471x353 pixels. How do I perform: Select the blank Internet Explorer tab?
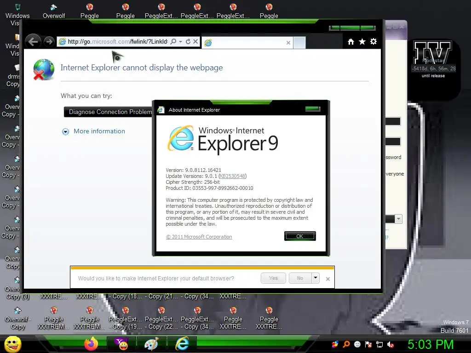click(x=247, y=43)
